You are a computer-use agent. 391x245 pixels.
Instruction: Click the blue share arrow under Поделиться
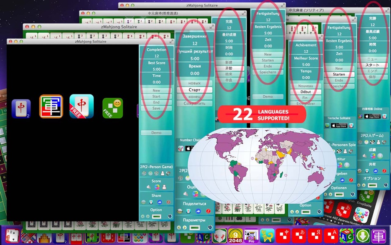point(198,211)
